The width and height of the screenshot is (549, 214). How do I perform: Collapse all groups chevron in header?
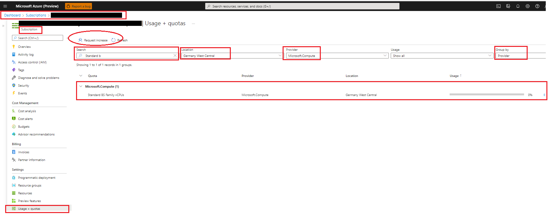(81, 76)
